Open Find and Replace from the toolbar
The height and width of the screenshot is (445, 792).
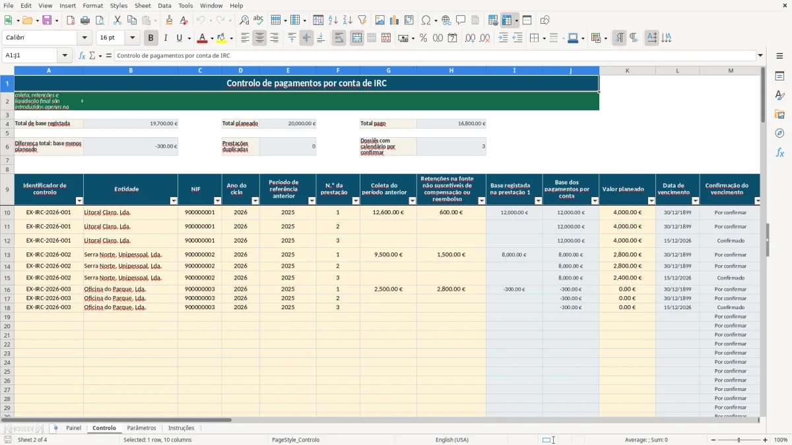tap(244, 20)
